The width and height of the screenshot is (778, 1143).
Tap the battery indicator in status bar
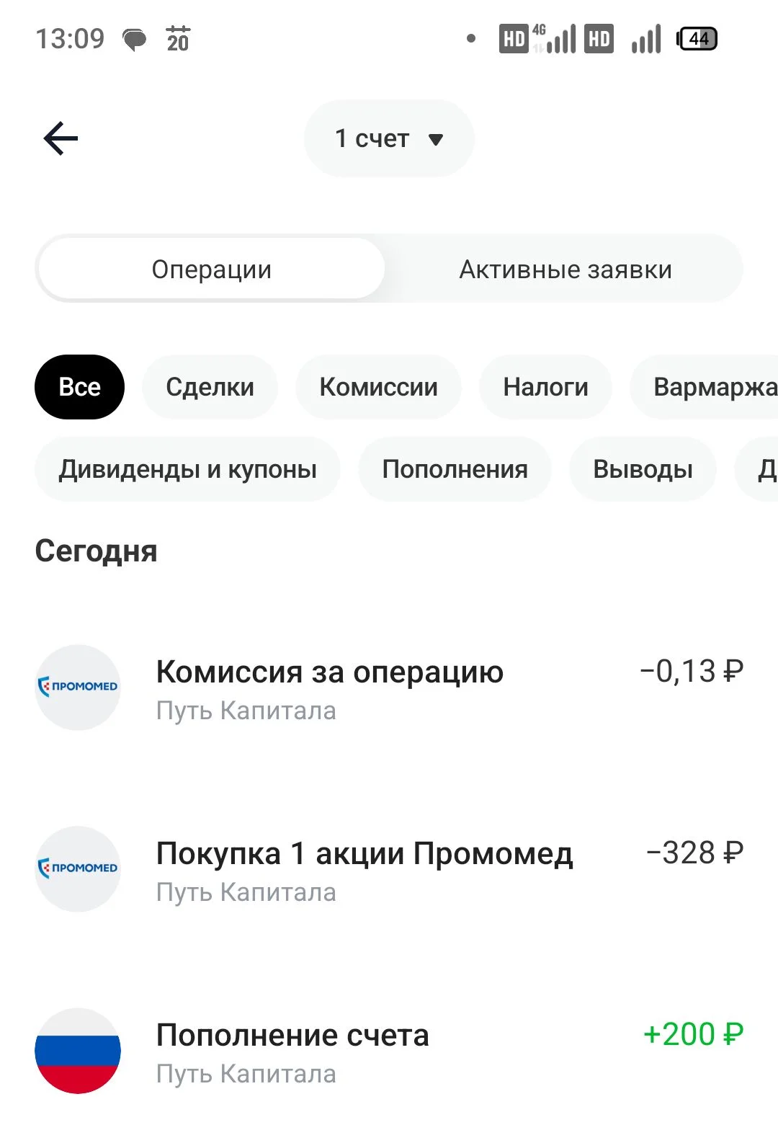(697, 38)
